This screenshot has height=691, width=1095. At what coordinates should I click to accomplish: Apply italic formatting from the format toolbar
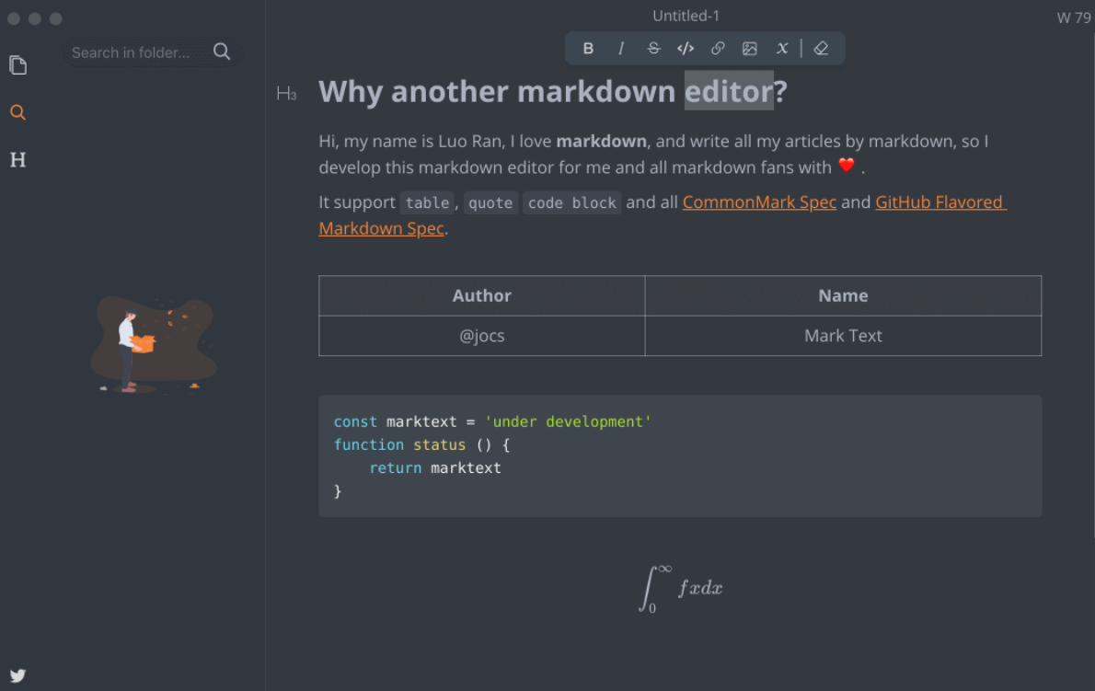tap(621, 48)
